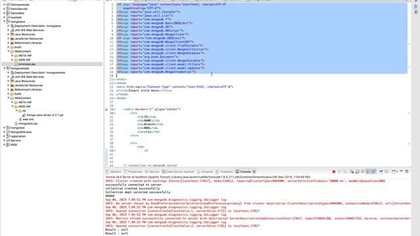Click the 'successfully connected to server' console line
Viewport: 420px width, 236px height.
tap(133, 185)
